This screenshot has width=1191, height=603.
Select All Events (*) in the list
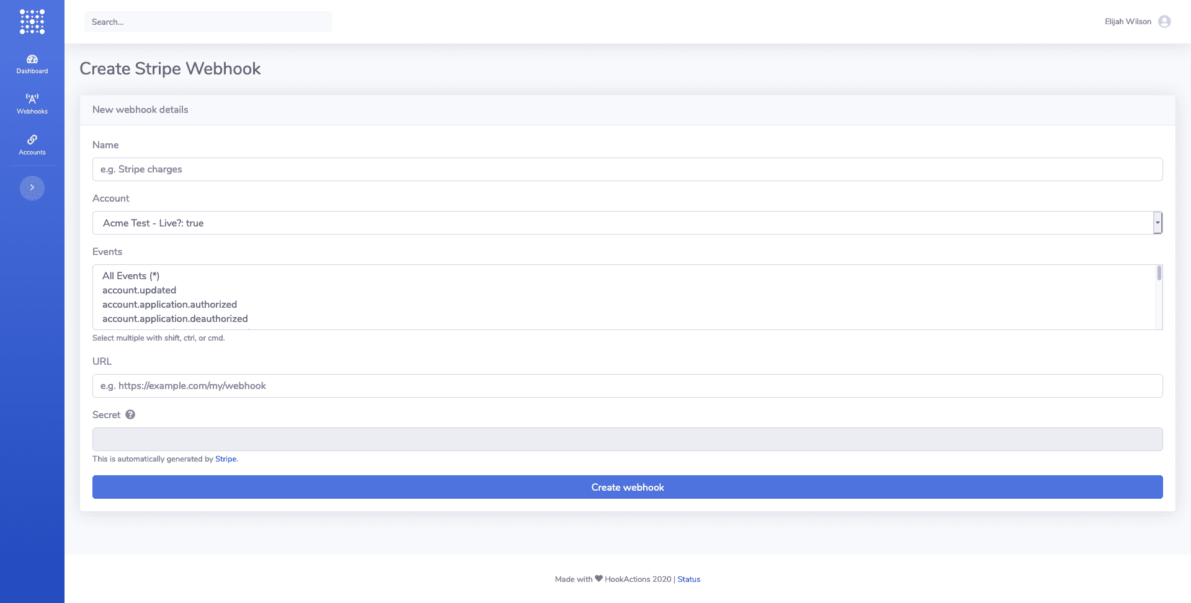pos(131,276)
